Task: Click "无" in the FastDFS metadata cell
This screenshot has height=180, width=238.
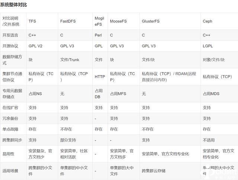Action: (62, 94)
